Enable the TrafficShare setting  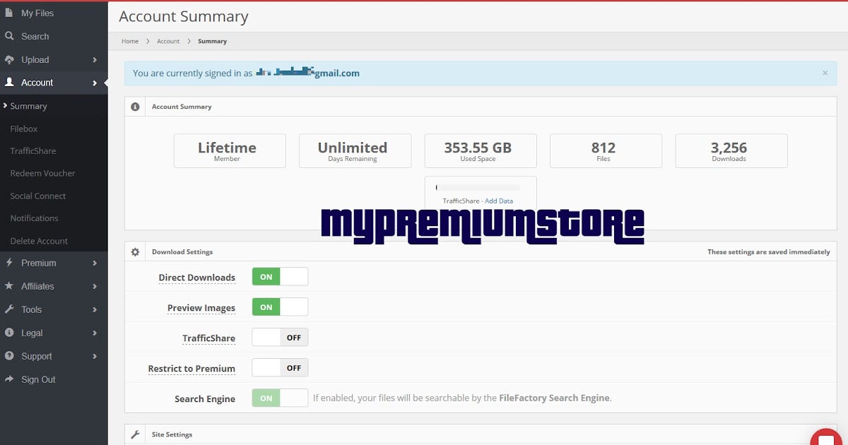[280, 337]
